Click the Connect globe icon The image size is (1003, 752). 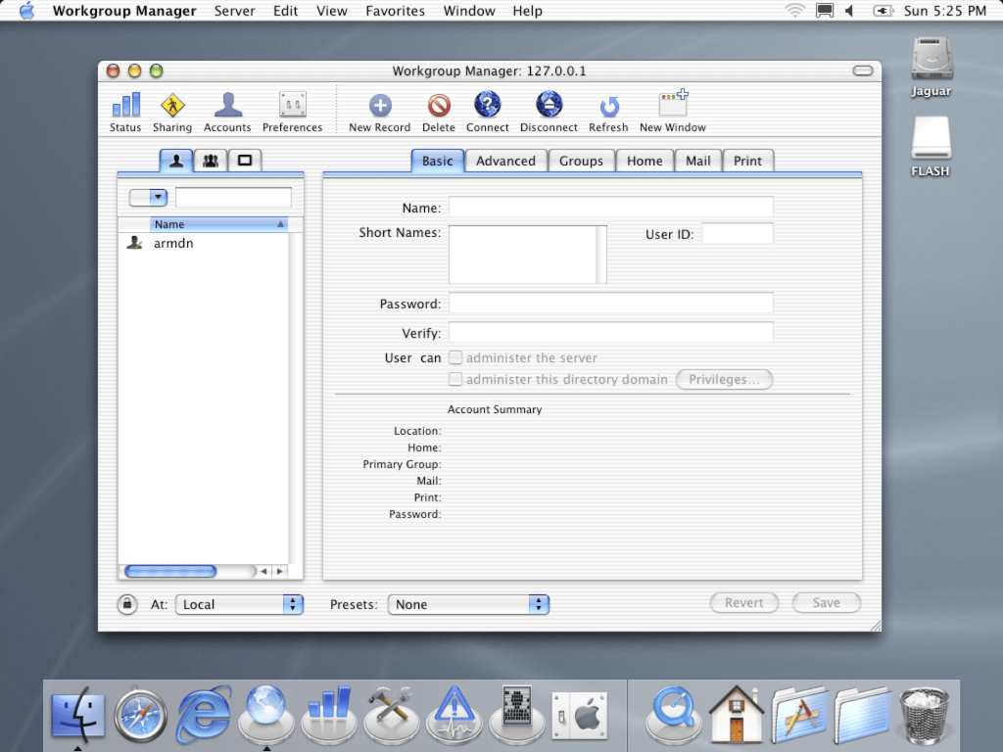click(x=488, y=106)
